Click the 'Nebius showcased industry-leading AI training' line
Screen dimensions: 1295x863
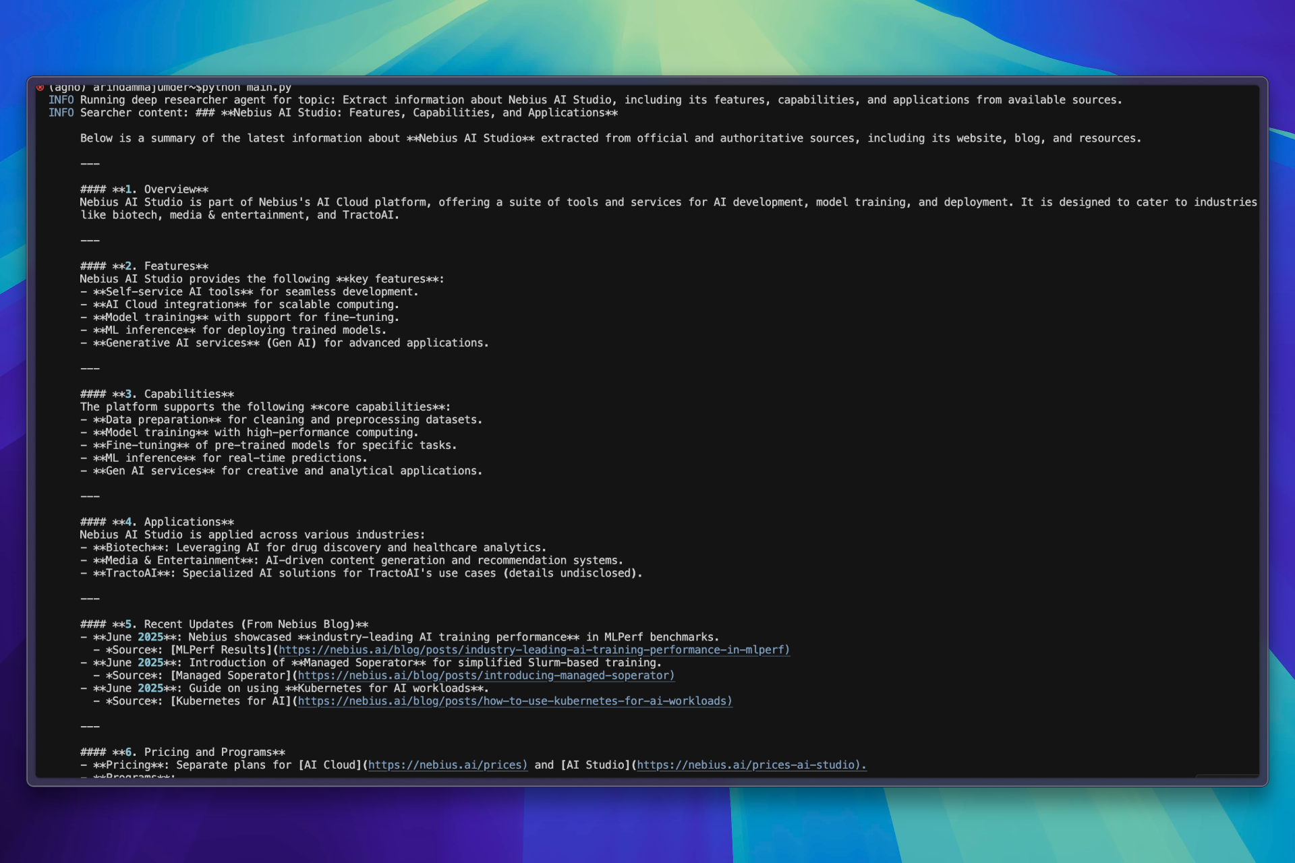pos(400,638)
